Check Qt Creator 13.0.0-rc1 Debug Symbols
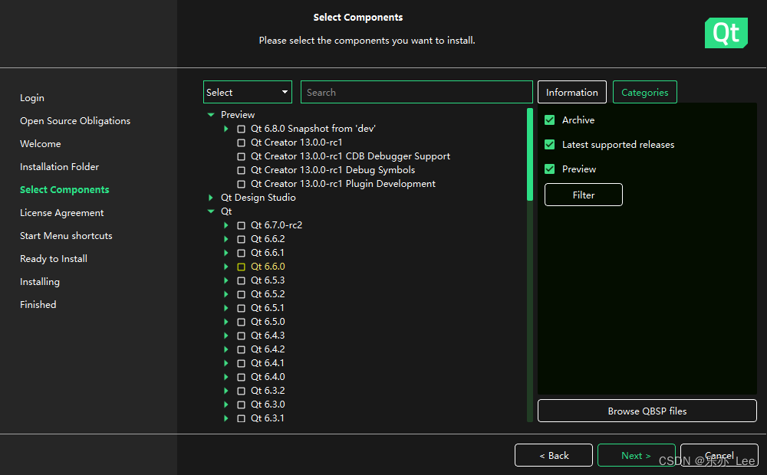The height and width of the screenshot is (475, 767). (241, 170)
